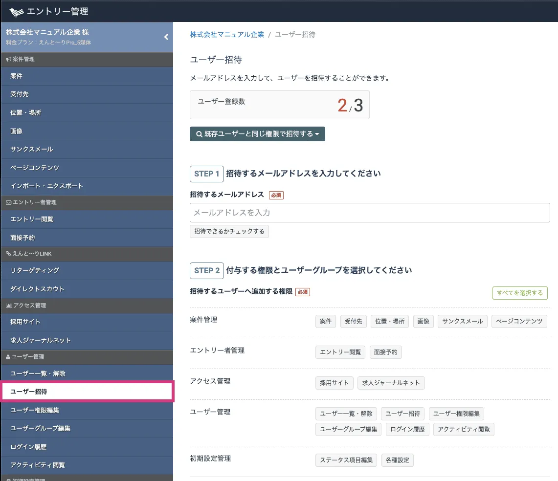Toggle the 案件 permission tag

click(x=325, y=321)
